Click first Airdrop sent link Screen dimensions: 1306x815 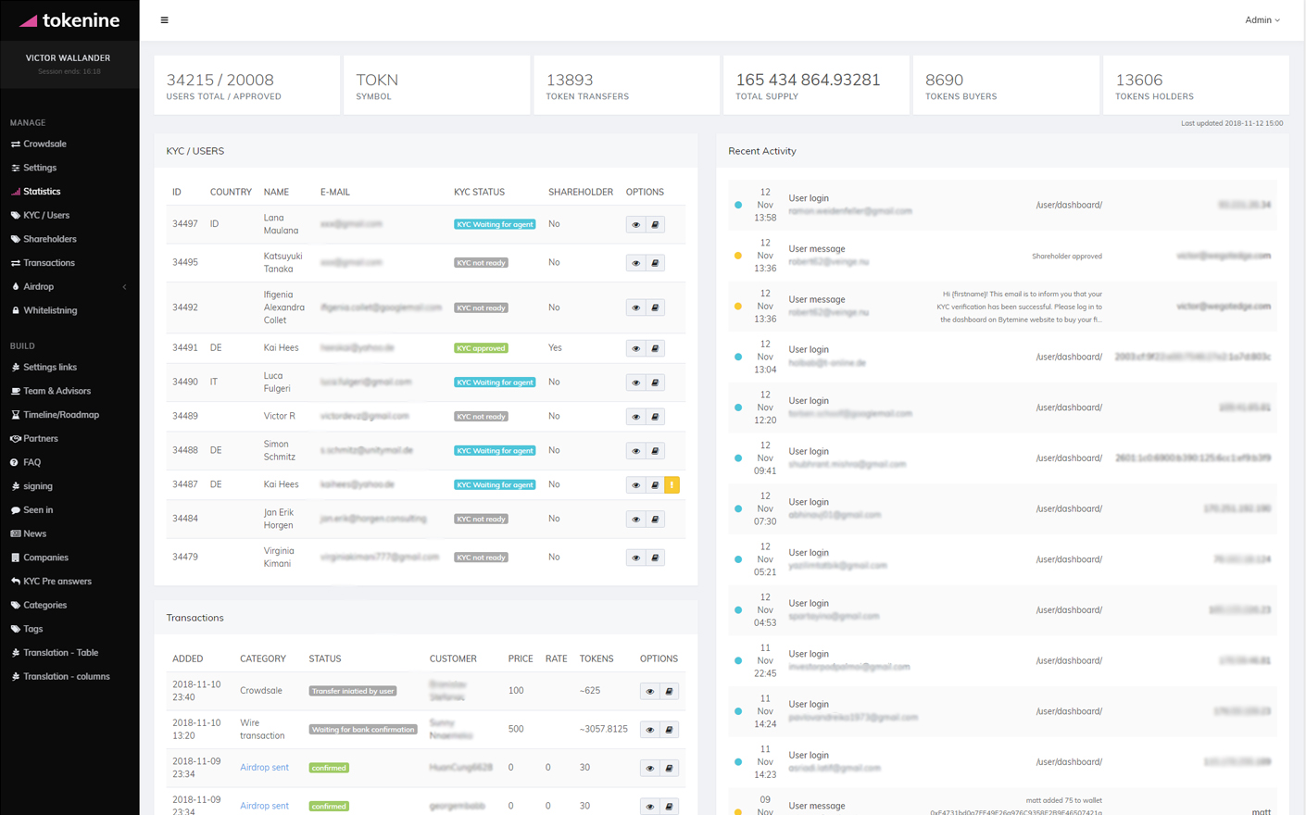(x=264, y=768)
